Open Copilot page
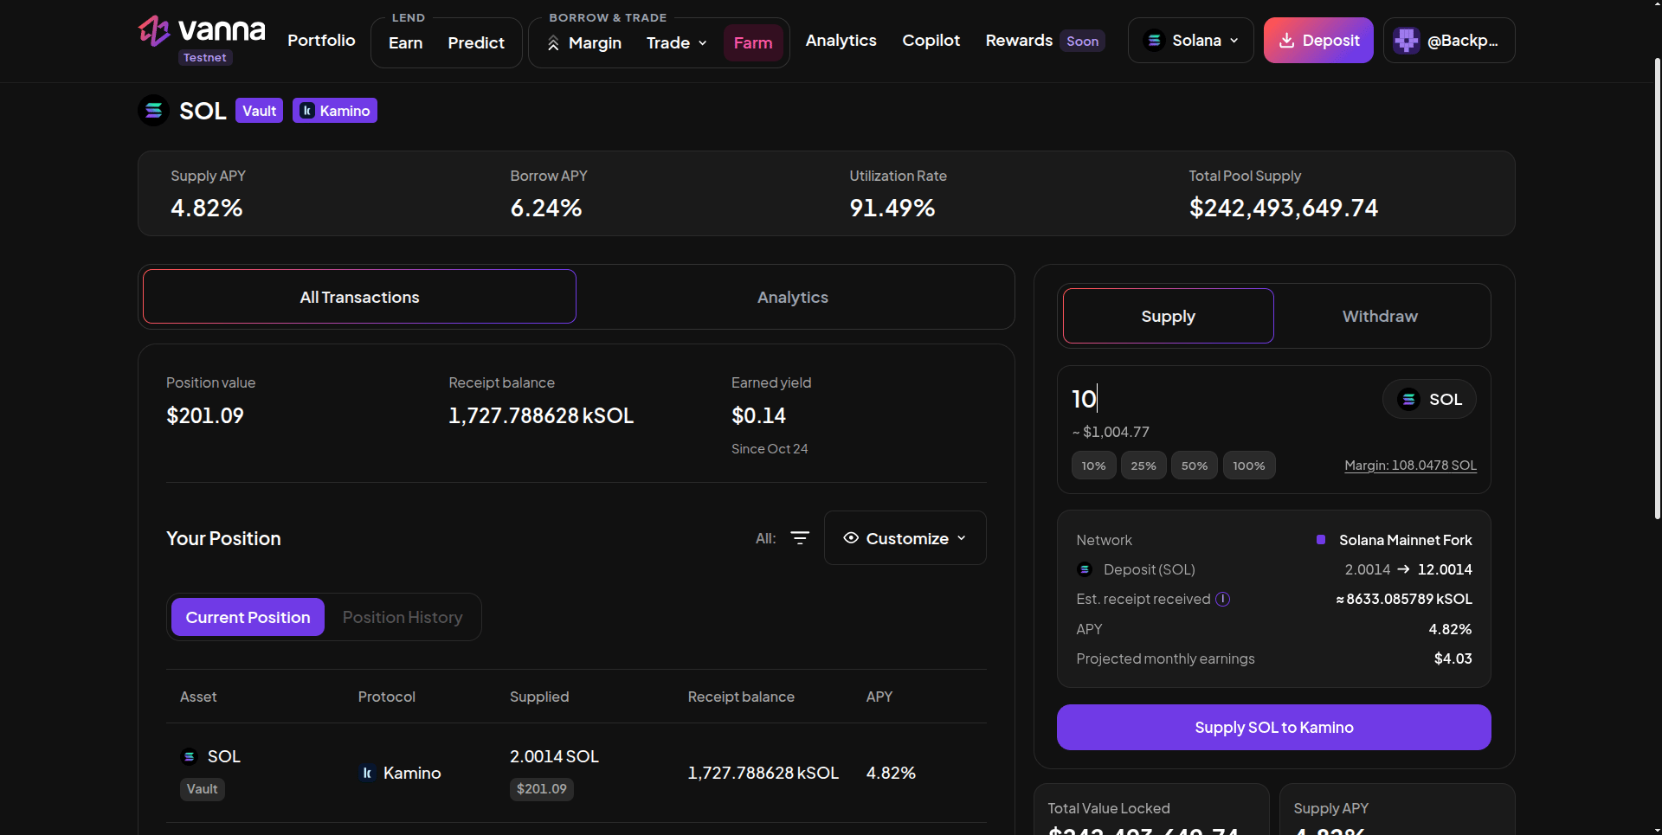The width and height of the screenshot is (1662, 835). point(931,41)
